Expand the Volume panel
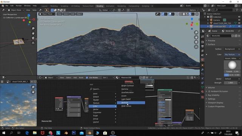Viewport: 242px width, 136px height. pyautogui.click(x=211, y=88)
